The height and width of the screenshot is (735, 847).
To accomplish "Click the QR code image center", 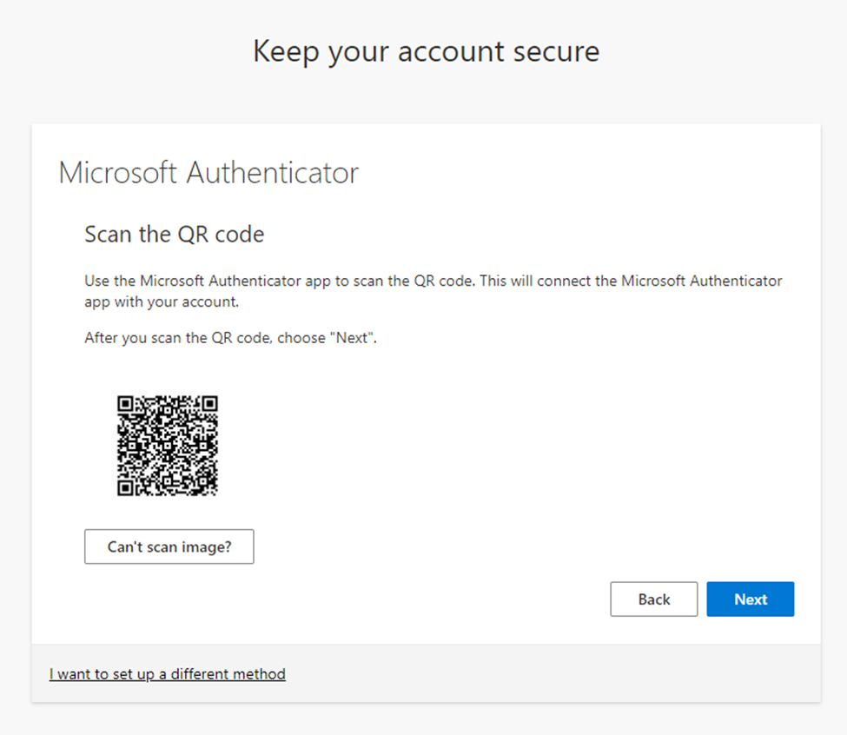I will (x=167, y=446).
